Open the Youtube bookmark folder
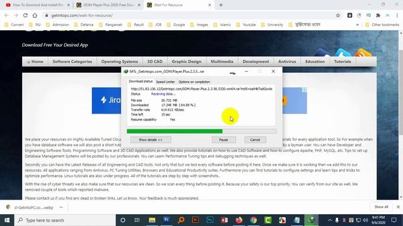 246,24
